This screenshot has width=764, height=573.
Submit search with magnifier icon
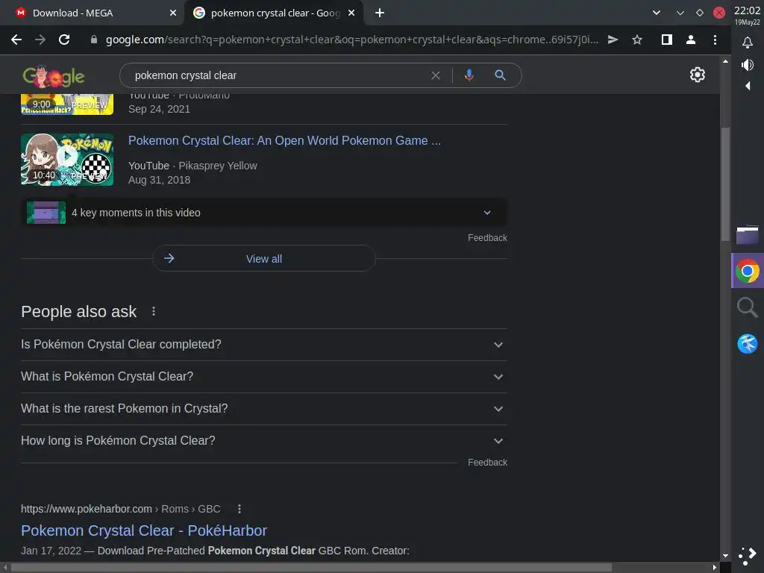click(500, 75)
